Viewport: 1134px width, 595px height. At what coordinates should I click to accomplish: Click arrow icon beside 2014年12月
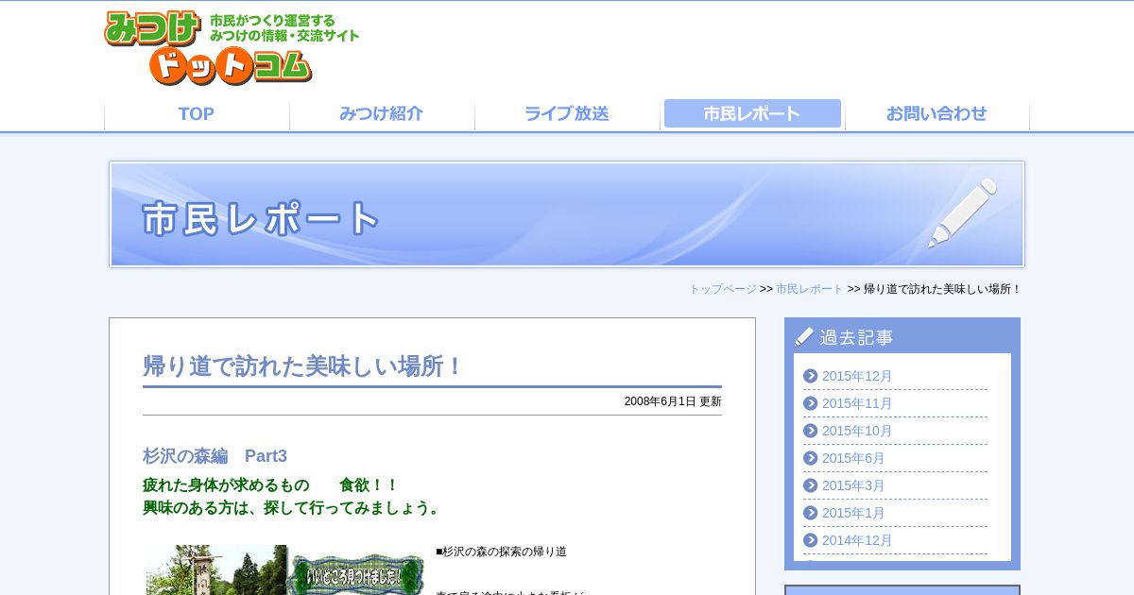coord(811,540)
